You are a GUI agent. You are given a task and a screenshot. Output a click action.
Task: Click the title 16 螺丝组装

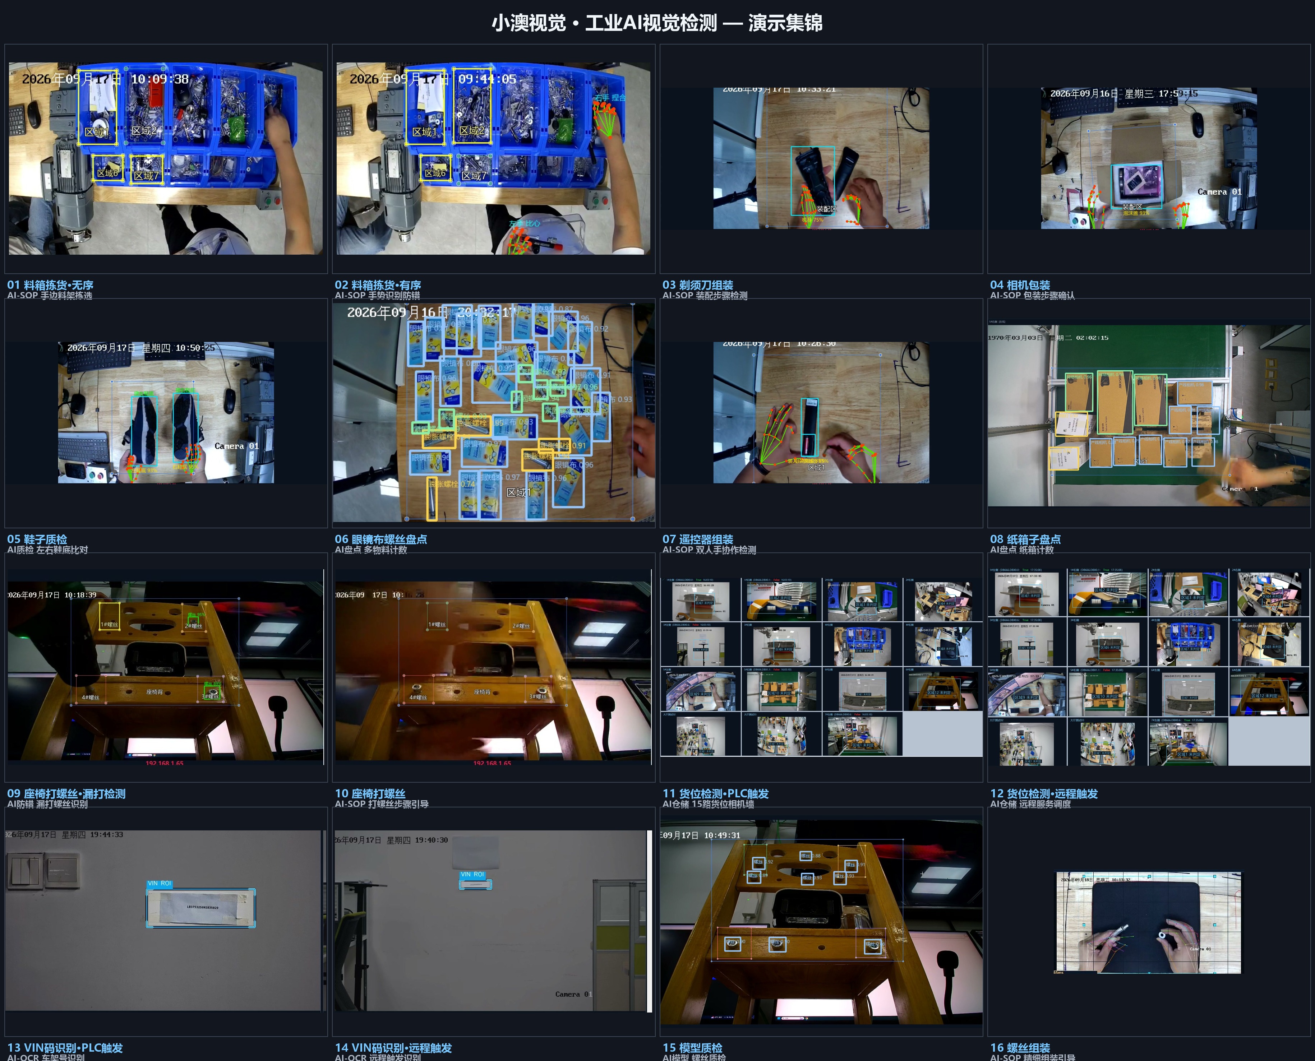tap(1020, 1048)
